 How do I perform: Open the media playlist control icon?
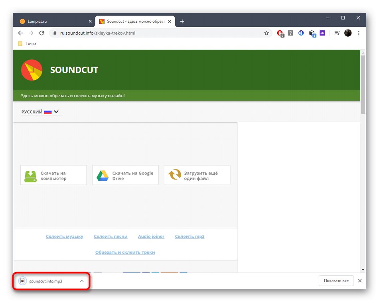click(337, 33)
